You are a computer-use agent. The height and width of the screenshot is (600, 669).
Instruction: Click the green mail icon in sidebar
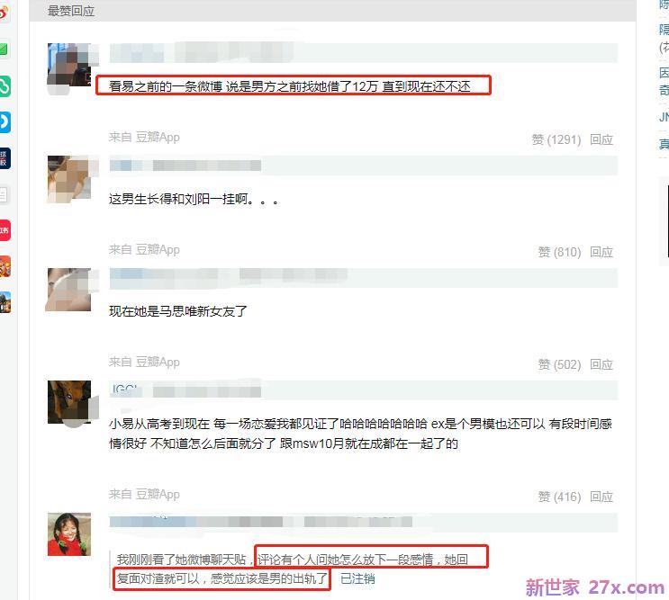pos(4,49)
